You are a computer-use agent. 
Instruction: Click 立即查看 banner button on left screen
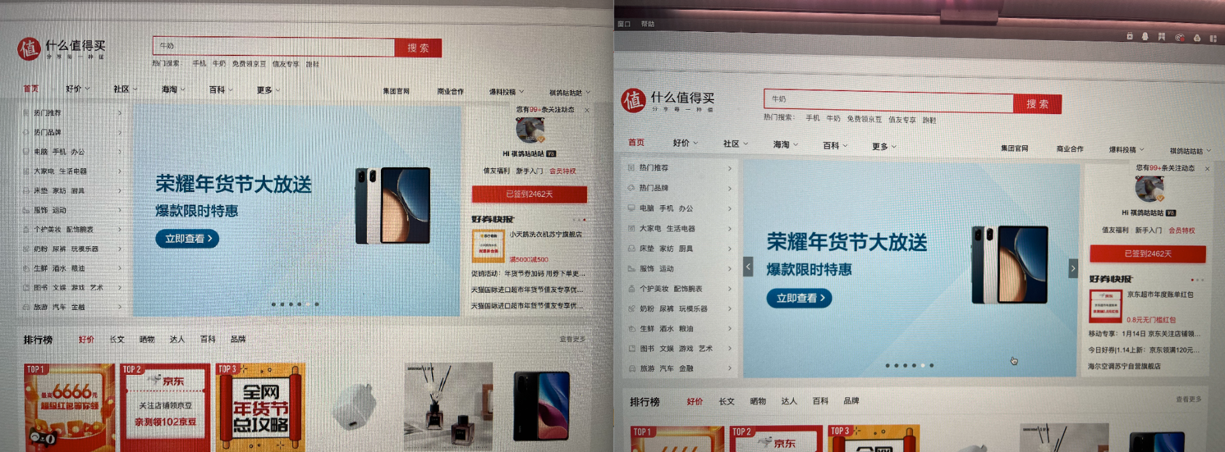[x=187, y=238]
